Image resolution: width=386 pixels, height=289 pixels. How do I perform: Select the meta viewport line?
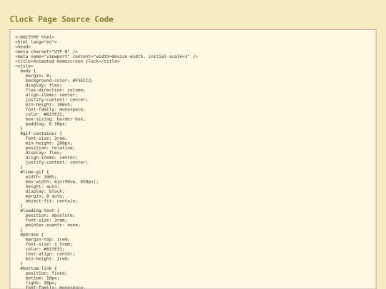click(x=107, y=56)
